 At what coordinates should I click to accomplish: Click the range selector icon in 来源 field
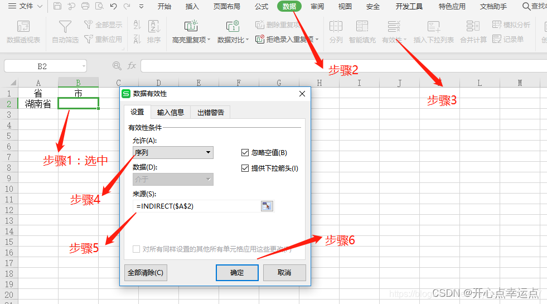click(x=267, y=206)
